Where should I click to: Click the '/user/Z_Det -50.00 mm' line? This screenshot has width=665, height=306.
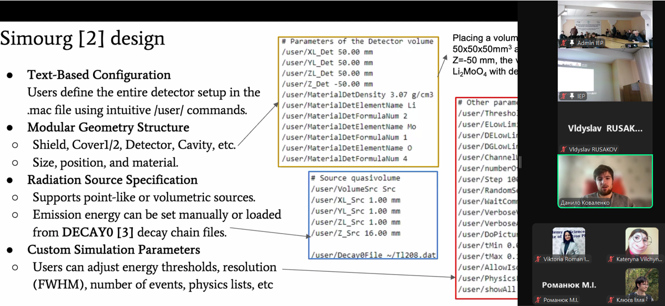coord(327,84)
